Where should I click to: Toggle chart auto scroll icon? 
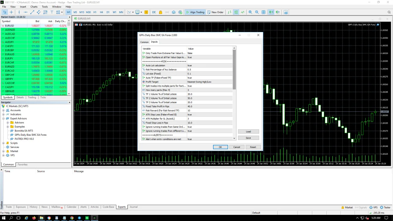(x=271, y=12)
